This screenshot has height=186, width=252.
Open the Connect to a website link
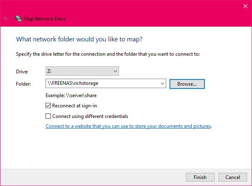(128, 126)
